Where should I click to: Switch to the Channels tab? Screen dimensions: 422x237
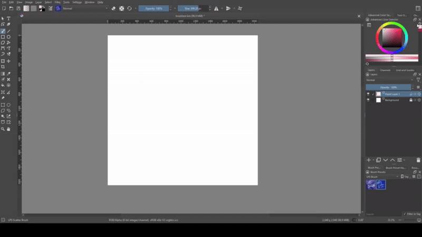tap(385, 70)
